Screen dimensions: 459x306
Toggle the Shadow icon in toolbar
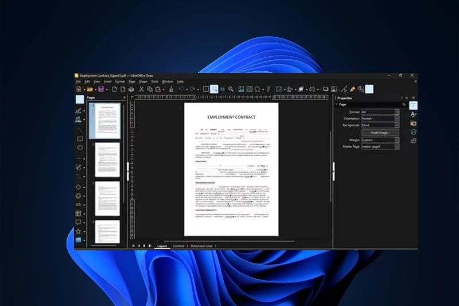click(325, 89)
